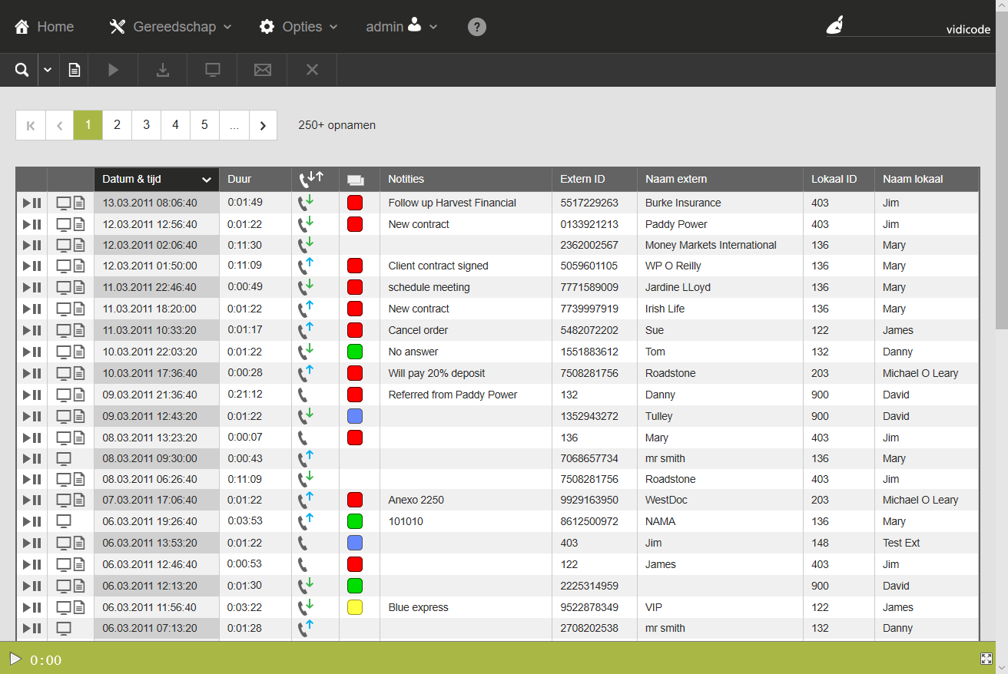Go to page 5 of recordings
This screenshot has width=1008, height=674.
(204, 125)
